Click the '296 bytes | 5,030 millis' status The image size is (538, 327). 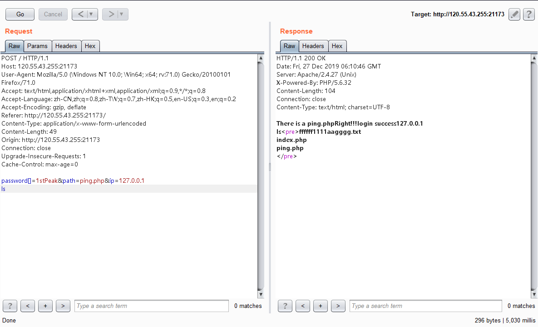click(505, 320)
